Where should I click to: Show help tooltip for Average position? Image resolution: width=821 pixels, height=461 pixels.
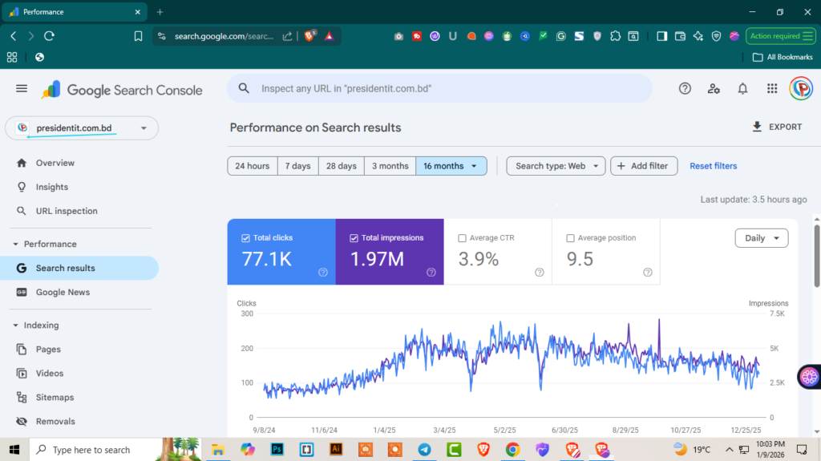click(x=648, y=273)
